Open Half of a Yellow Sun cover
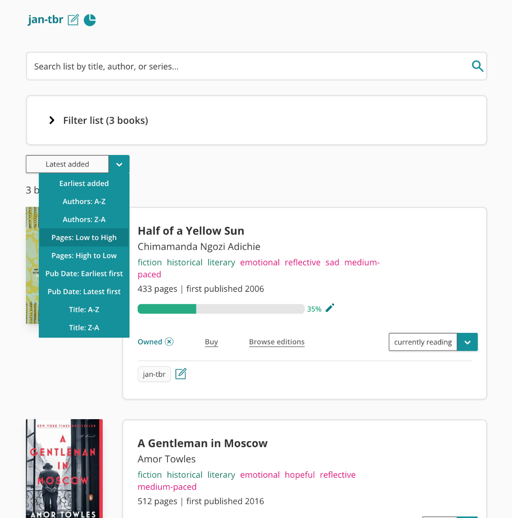The width and height of the screenshot is (512, 518). click(x=32, y=265)
